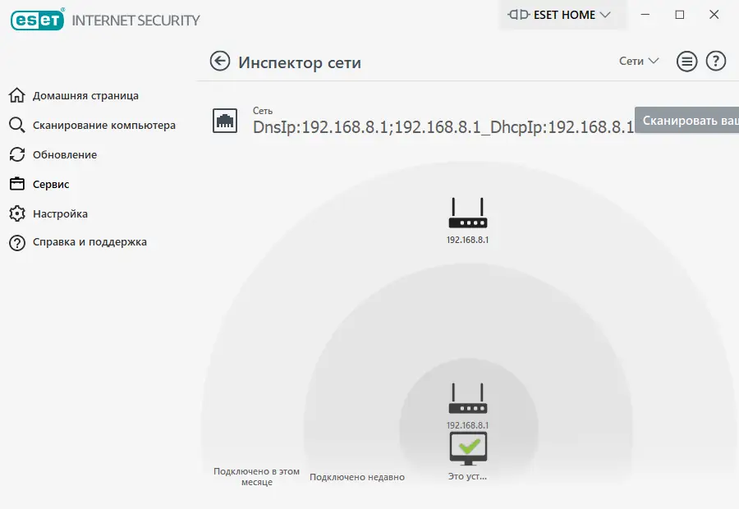The width and height of the screenshot is (739, 509).
Task: Go to Сканирование компьютера section
Action: point(103,126)
